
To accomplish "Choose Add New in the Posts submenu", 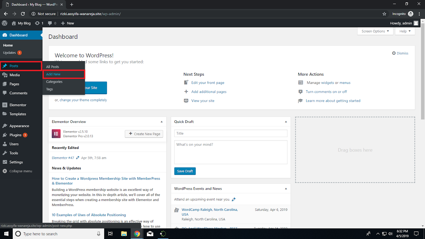I will point(53,74).
